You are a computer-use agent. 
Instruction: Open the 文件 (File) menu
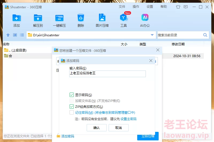pyautogui.click(x=122, y=7)
